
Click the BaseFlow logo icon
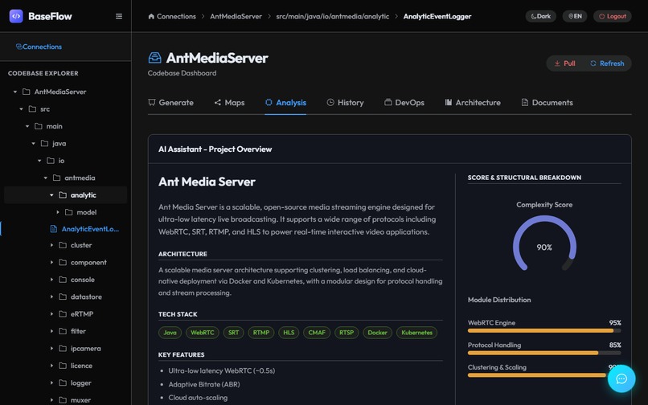(16, 16)
